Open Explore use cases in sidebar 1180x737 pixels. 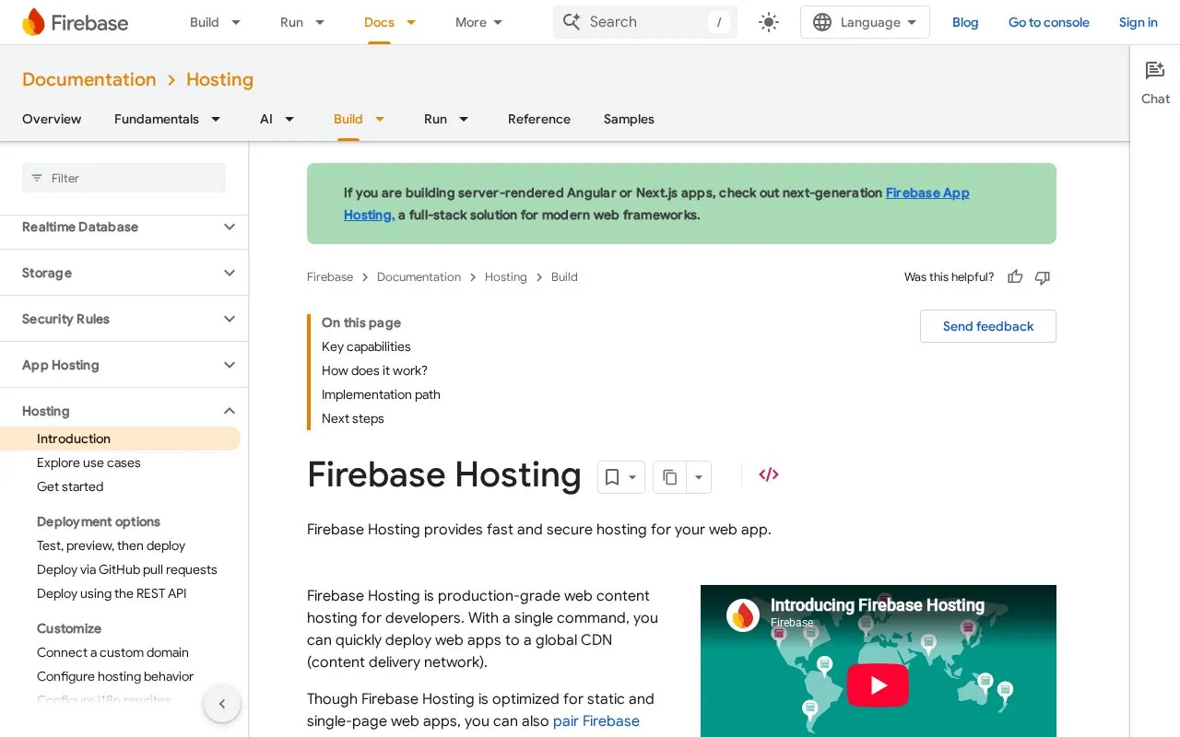click(88, 462)
